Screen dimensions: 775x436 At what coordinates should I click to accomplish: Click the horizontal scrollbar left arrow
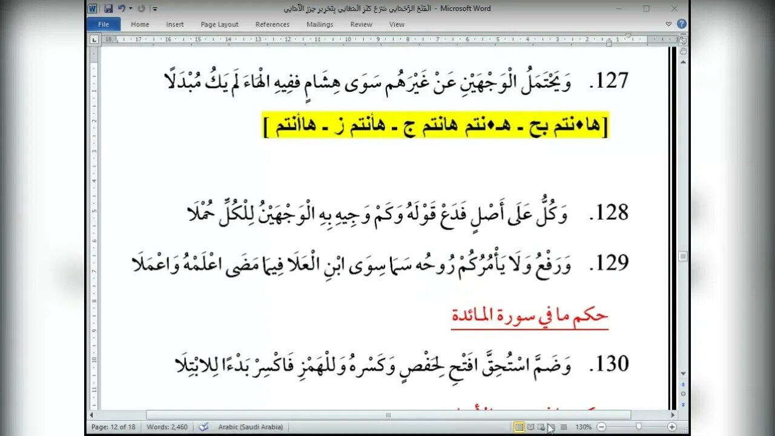92,415
